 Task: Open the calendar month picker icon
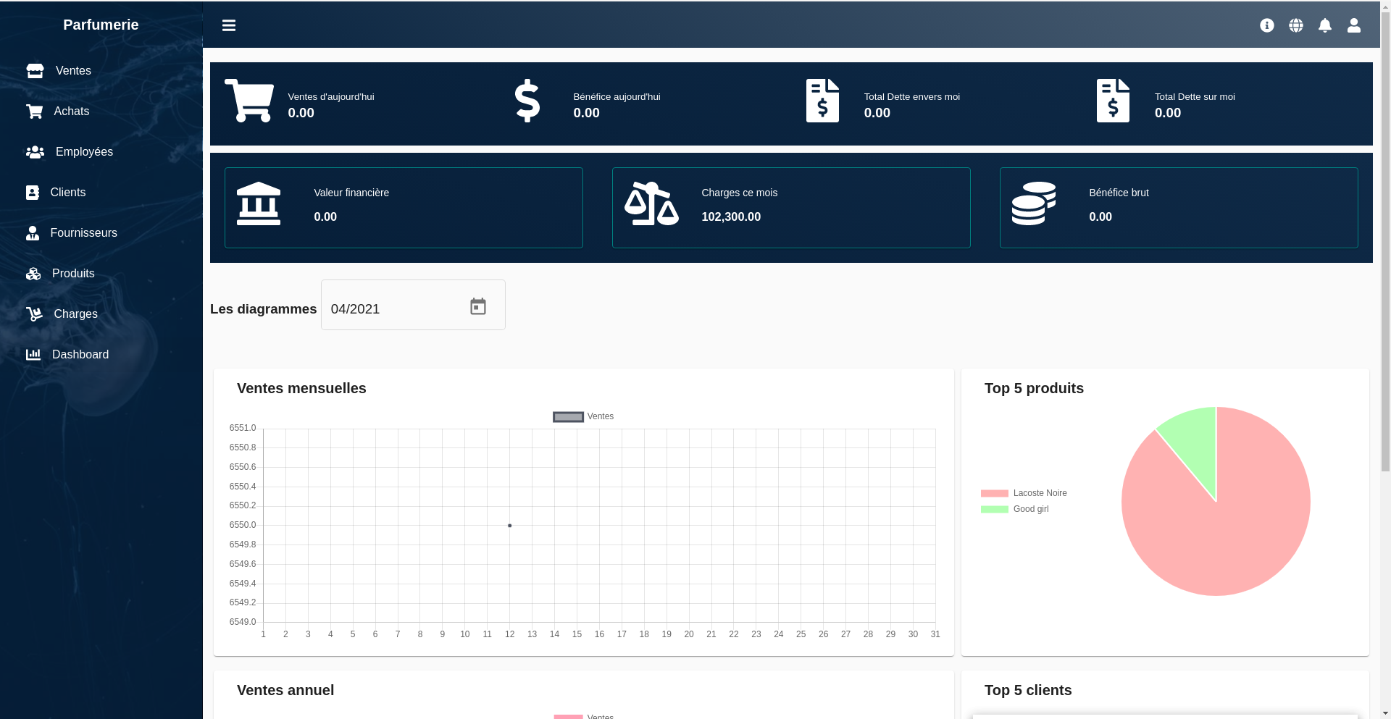click(x=478, y=306)
